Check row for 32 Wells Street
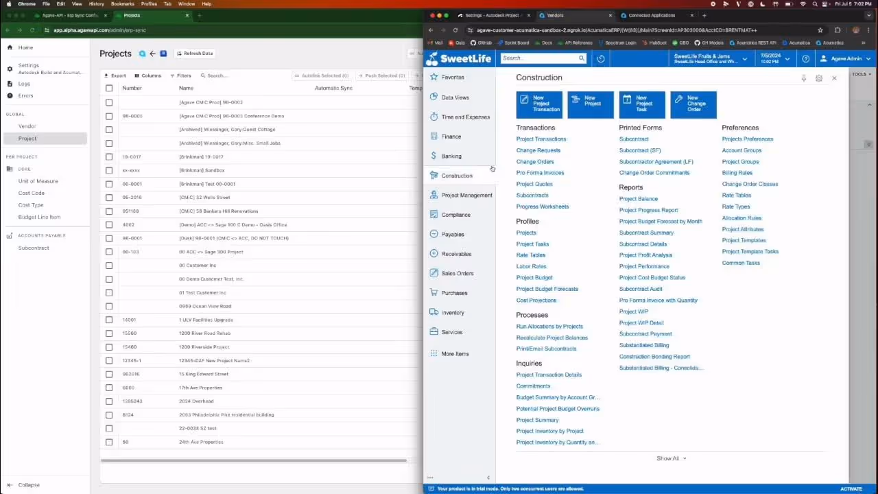878x494 pixels. pos(109,198)
